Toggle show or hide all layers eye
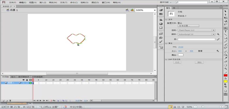 [23, 80]
